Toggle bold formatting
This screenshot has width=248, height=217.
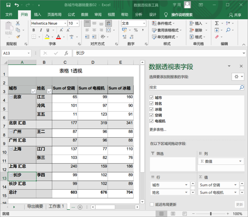point(34,30)
